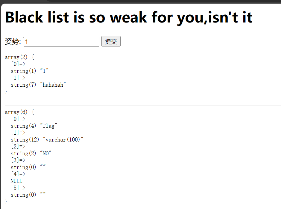Select the [4]=> index line
Viewport: 281px width, 209px height.
(18, 174)
